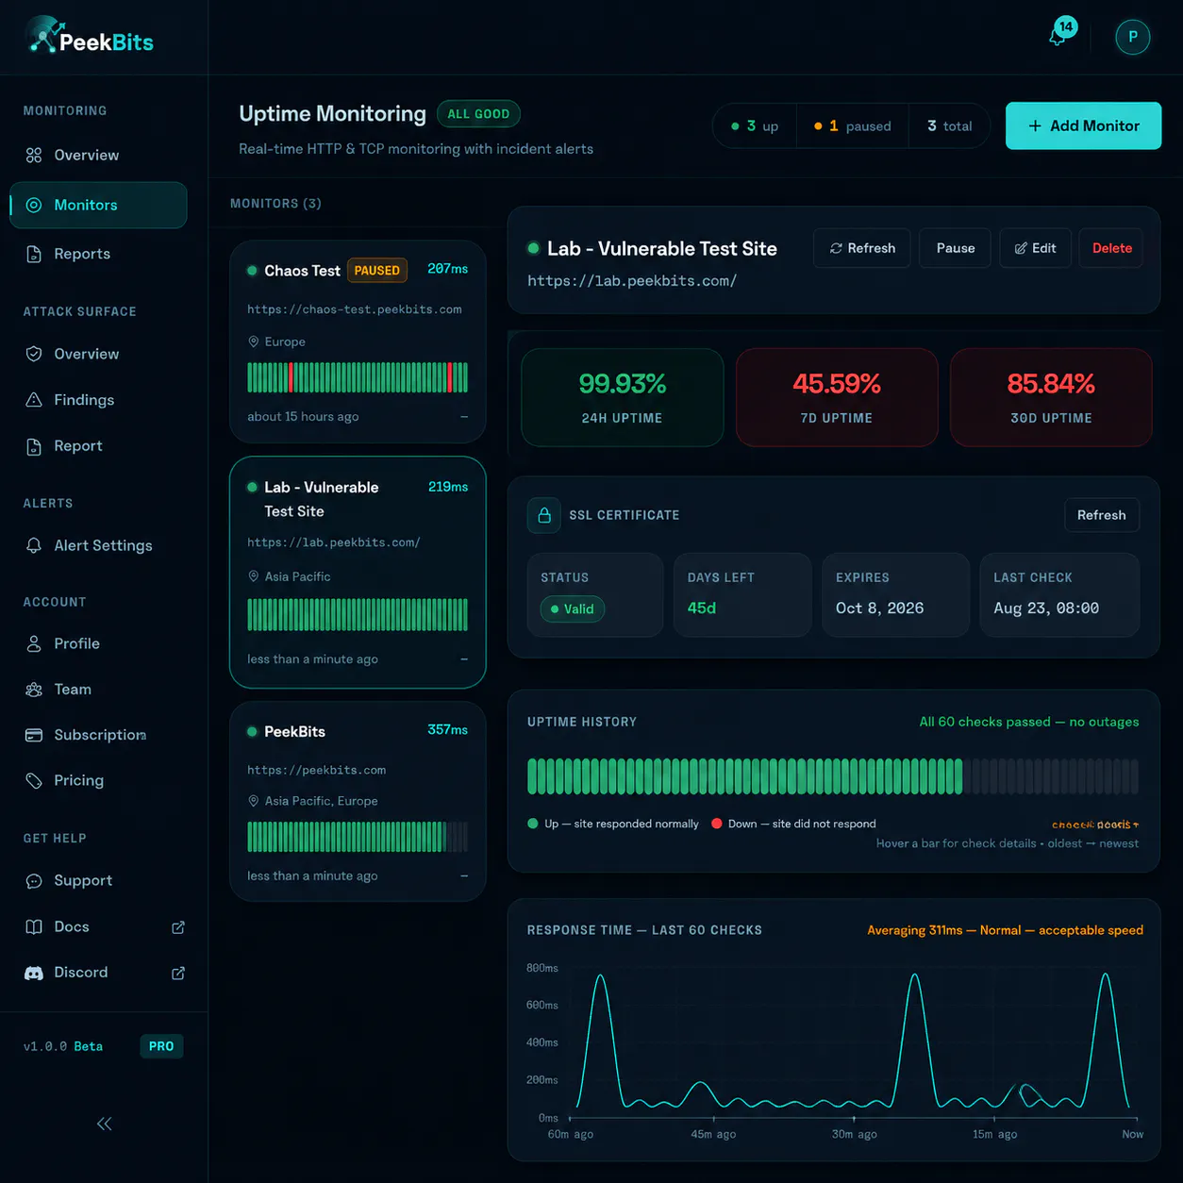Click the 30D Uptime 85.84% card
Viewport: 1183px width, 1183px height.
(x=1051, y=397)
